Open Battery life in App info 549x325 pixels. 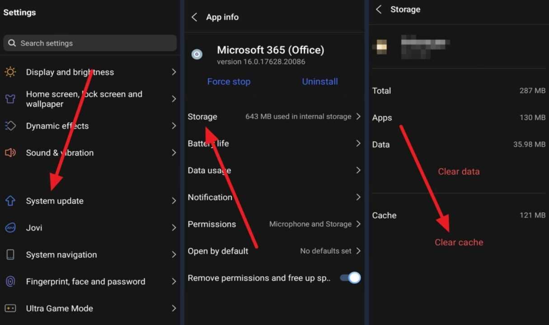click(274, 143)
